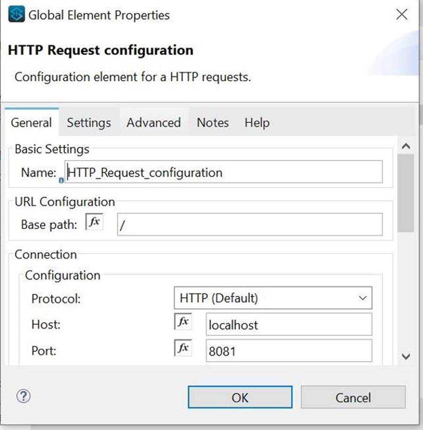423x430 pixels.
Task: Click the scroll up arrow
Action: (x=406, y=146)
